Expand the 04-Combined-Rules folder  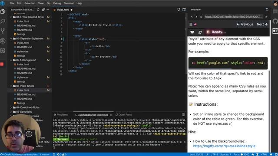tap(28, 107)
